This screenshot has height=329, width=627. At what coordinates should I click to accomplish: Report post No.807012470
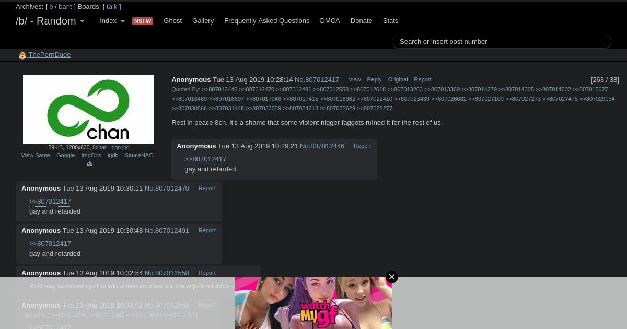click(207, 189)
